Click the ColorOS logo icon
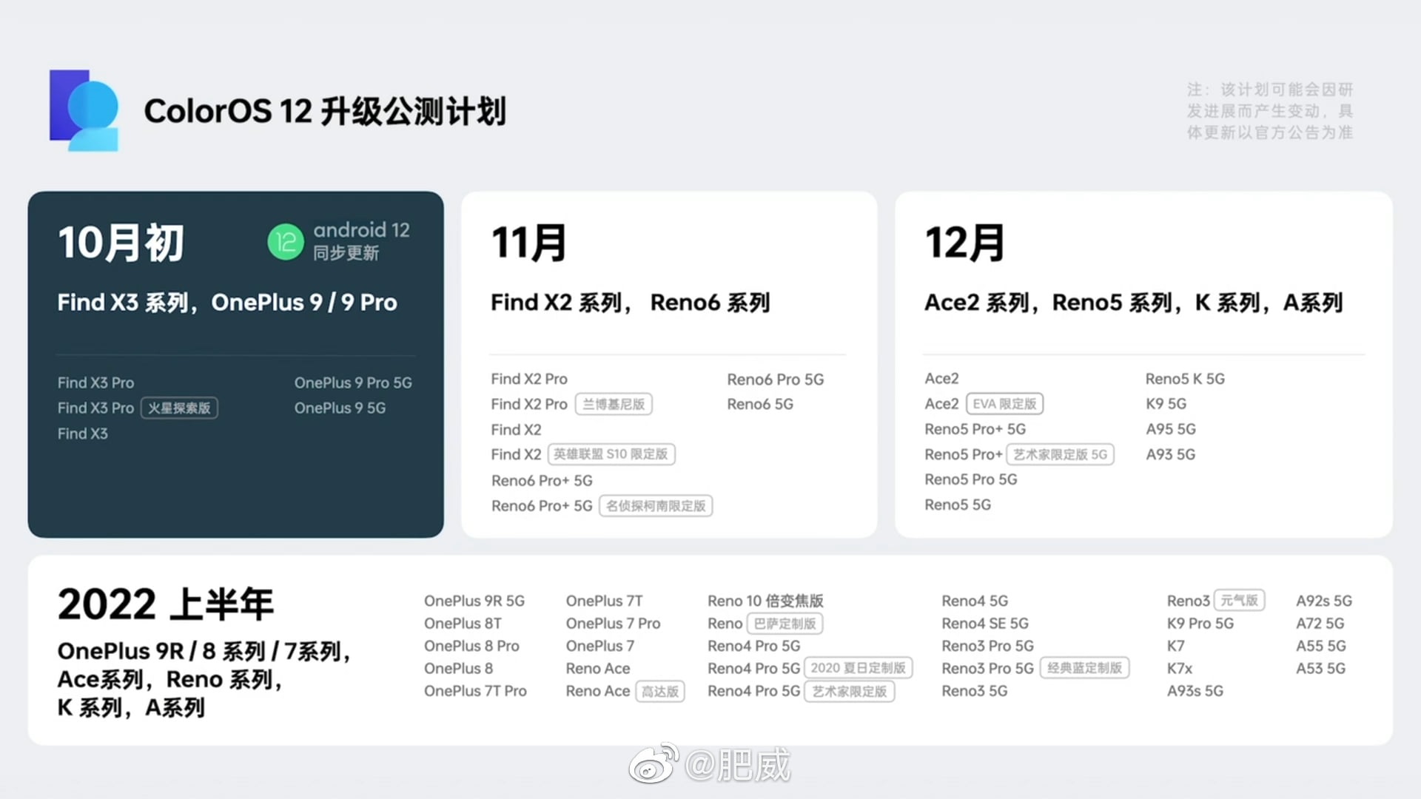Viewport: 1421px width, 799px height. pos(84,110)
